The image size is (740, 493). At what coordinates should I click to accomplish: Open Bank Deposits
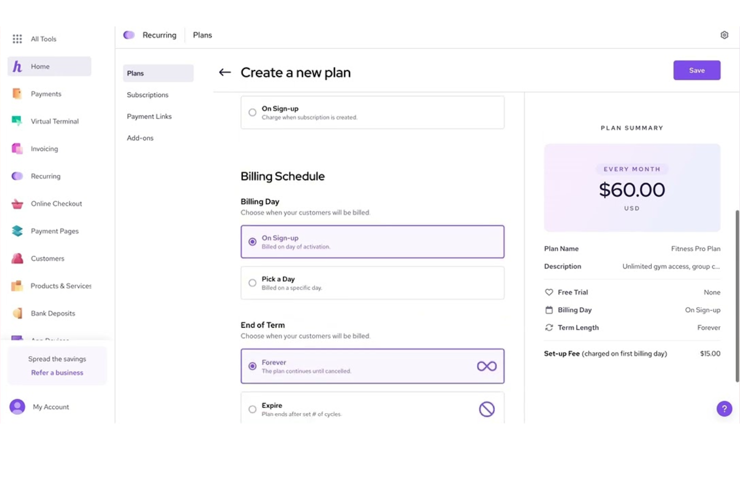click(53, 313)
